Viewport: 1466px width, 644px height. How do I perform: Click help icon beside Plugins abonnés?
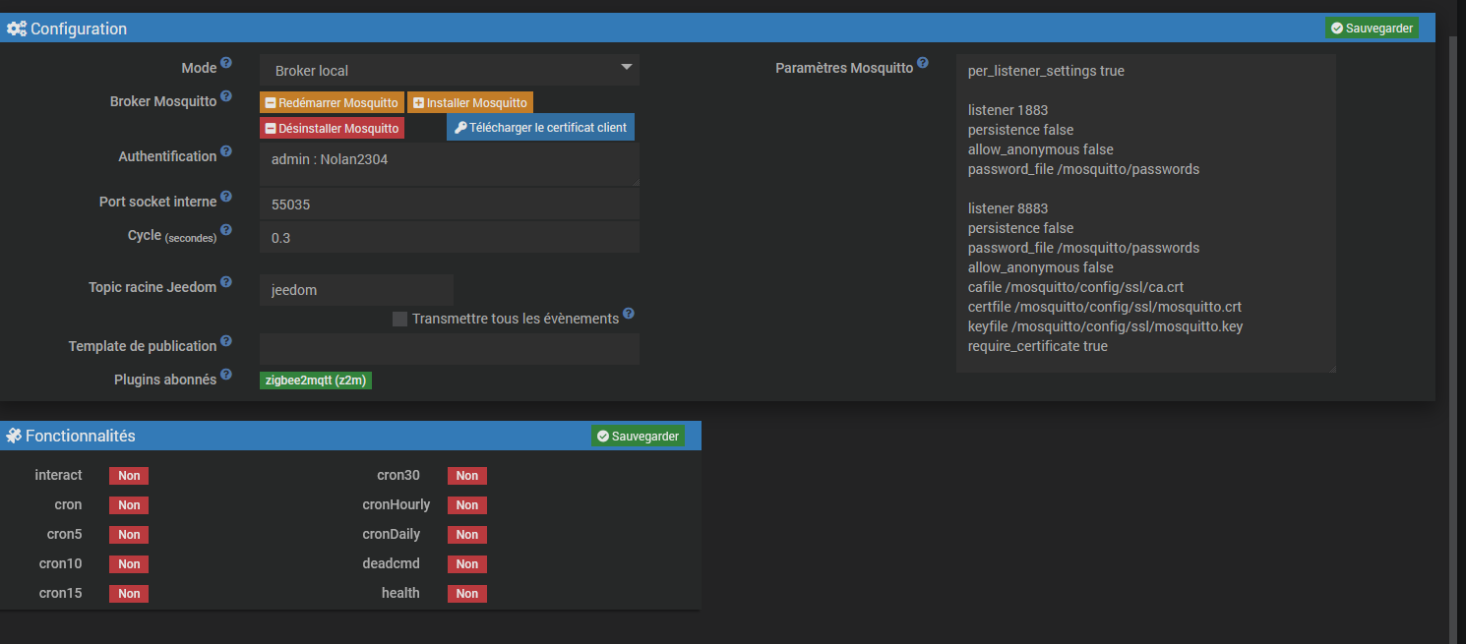226,375
